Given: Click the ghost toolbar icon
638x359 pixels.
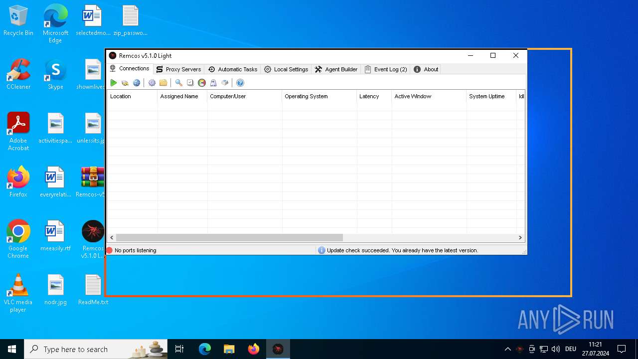Looking at the screenshot, I should (x=213, y=83).
